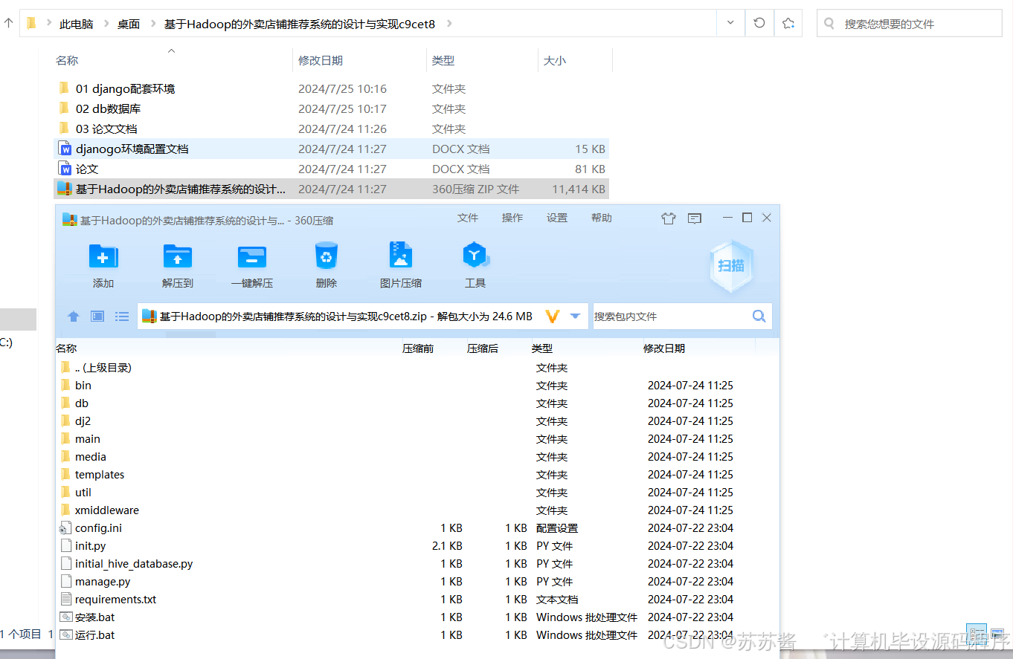Viewport: 1013px width, 659px height.
Task: Open the 设置 menu in 360压缩
Action: (556, 218)
